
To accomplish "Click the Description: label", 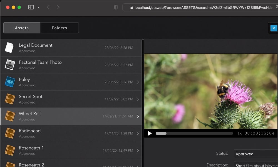I will [217, 165].
